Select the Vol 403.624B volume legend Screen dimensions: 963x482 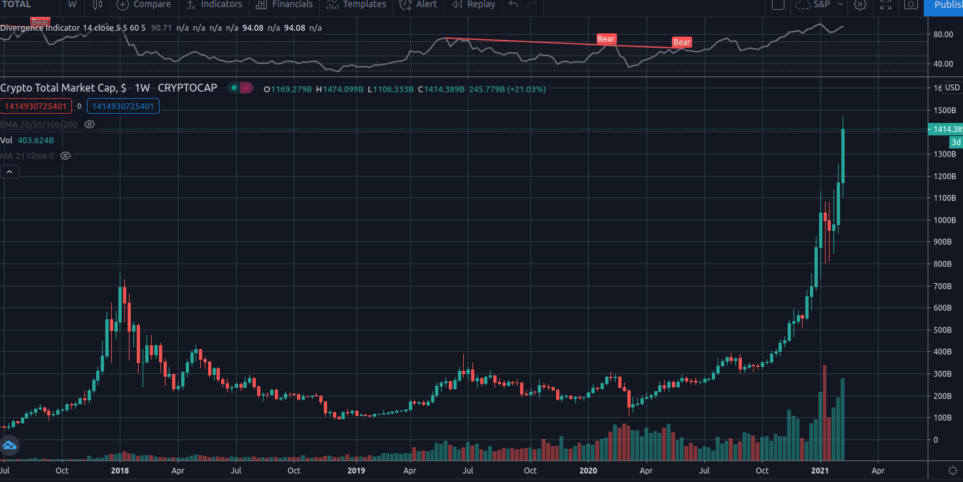coord(27,141)
